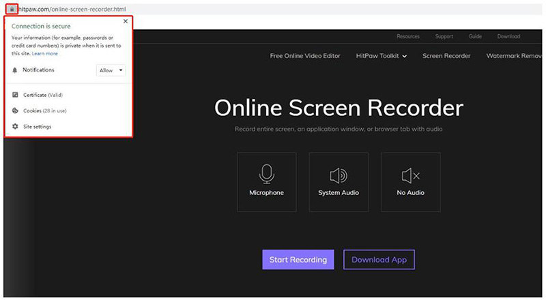546x300 pixels.
Task: View Certificate (Valid) details
Action: tap(43, 95)
